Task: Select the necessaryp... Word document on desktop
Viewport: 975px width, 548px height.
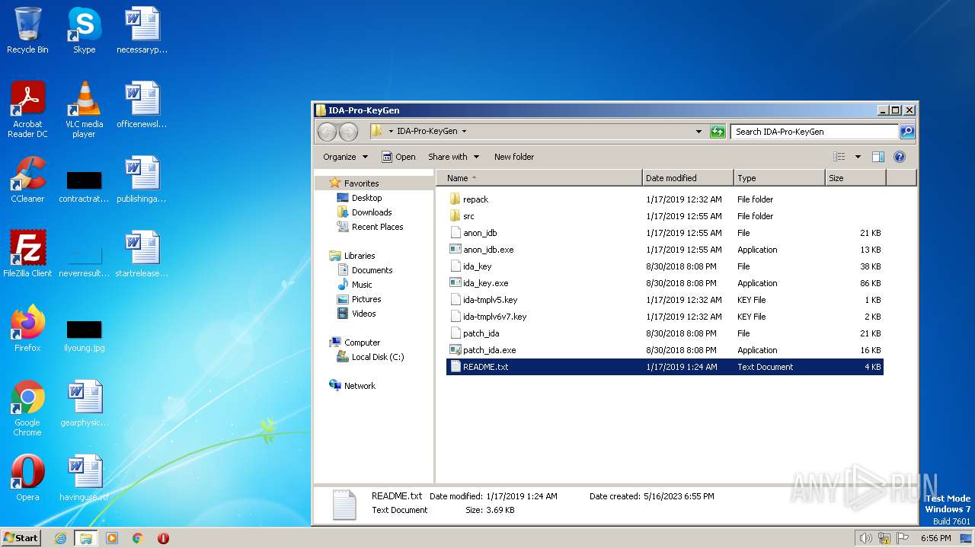Action: tap(142, 30)
